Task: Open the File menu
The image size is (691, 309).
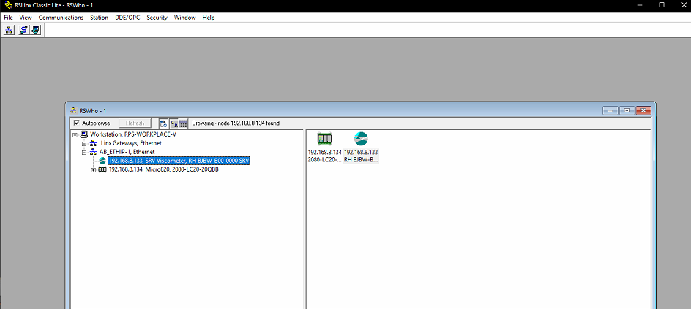Action: point(8,18)
